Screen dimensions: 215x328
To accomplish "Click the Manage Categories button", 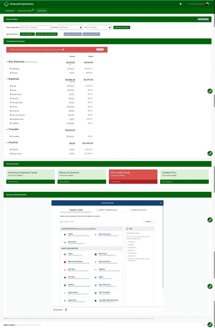I will (x=73, y=34).
